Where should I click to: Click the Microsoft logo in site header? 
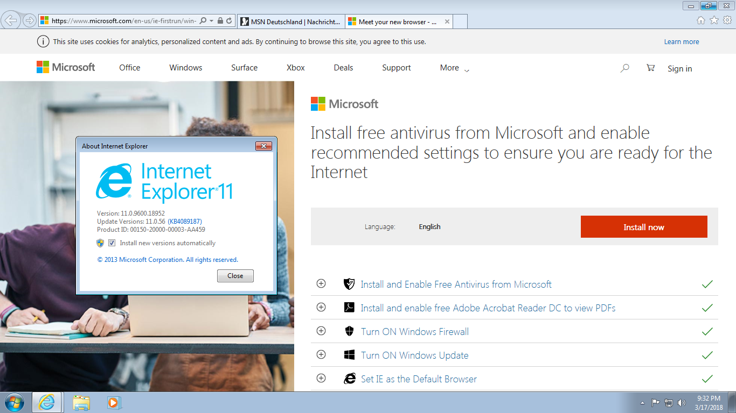(x=66, y=67)
